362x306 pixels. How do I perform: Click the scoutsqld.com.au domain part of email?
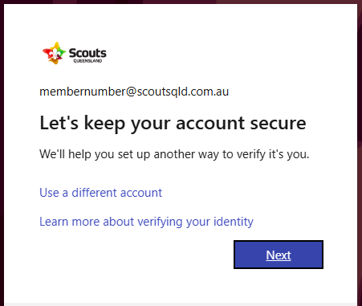tap(183, 92)
